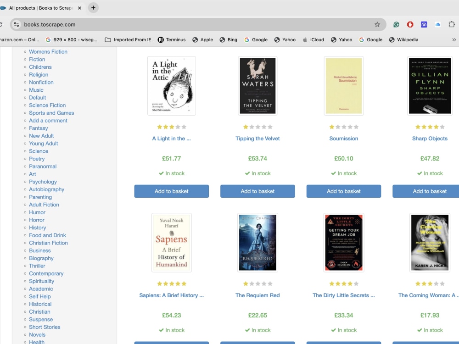Viewport: 459px width, 344px height.
Task: Add Tipping the Velvet to basket
Action: click(257, 191)
